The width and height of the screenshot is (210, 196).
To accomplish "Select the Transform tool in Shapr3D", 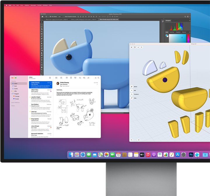I will click(132, 94).
